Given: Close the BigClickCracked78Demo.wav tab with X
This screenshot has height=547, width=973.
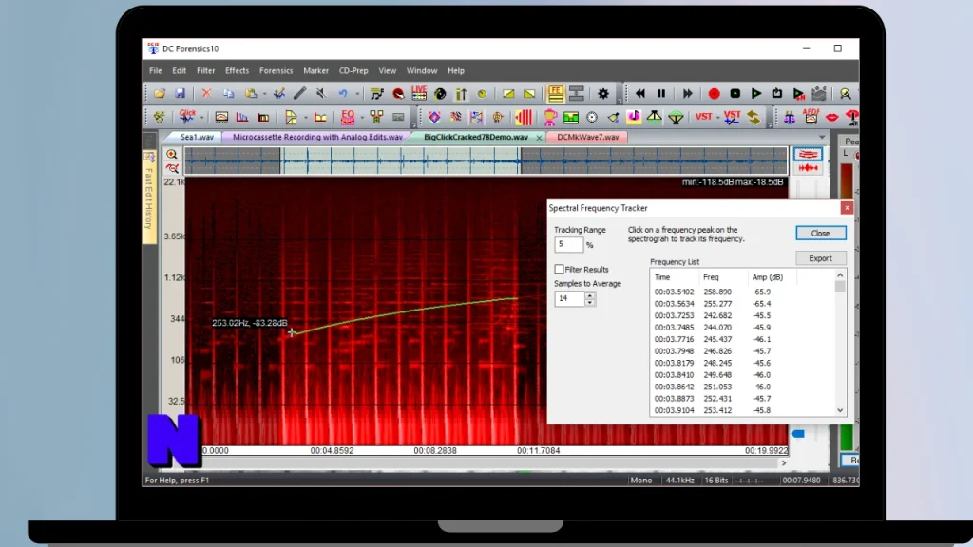Looking at the screenshot, I should click(x=539, y=138).
